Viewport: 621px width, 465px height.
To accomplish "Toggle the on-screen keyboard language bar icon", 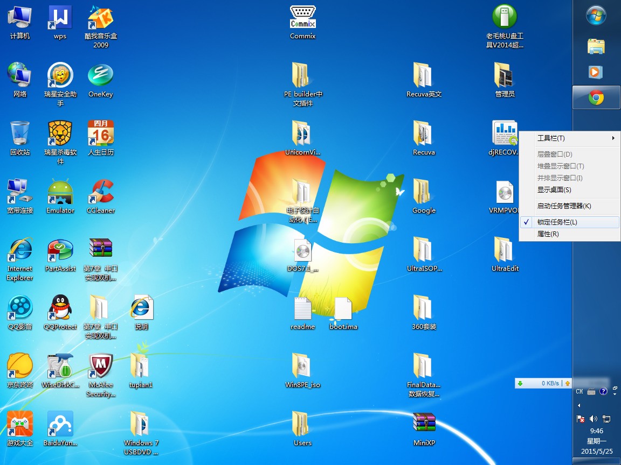I will (591, 391).
